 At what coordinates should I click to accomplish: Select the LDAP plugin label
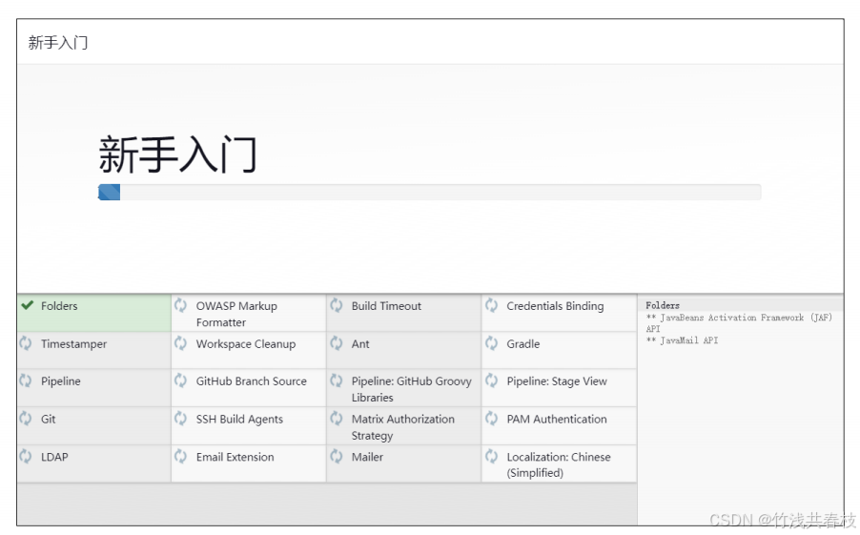[x=54, y=457]
